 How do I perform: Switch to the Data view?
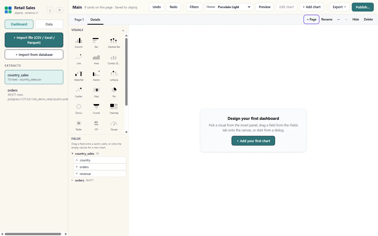tap(49, 24)
